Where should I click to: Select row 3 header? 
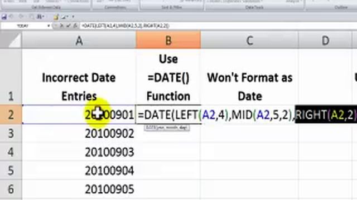(x=11, y=133)
